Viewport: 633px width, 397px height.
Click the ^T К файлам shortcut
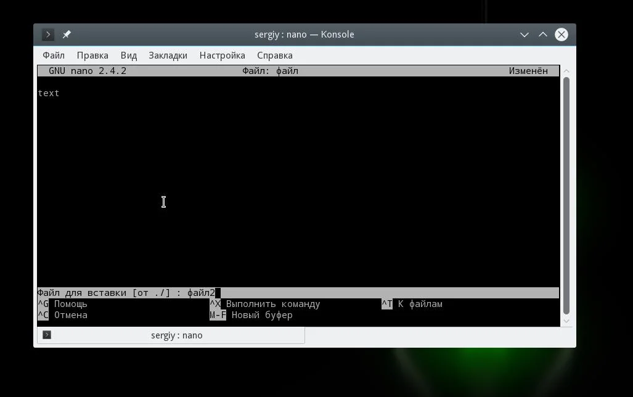coord(412,304)
